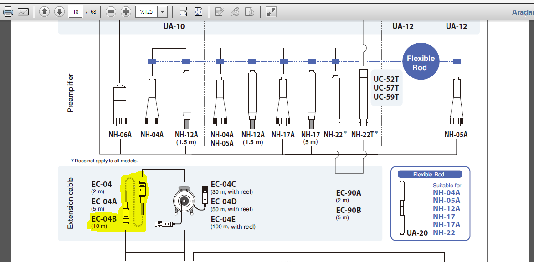Click the total pages '68' text

pyautogui.click(x=93, y=12)
